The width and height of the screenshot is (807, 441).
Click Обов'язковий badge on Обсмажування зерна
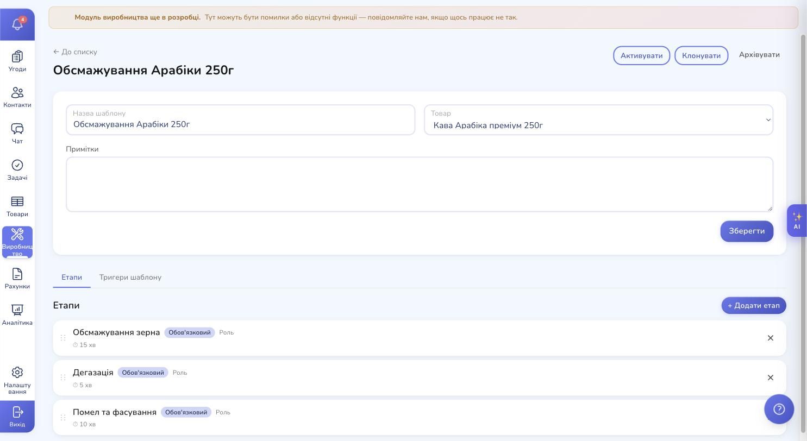point(190,332)
